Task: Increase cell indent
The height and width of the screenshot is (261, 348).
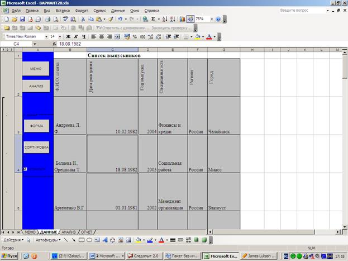Action: [176, 37]
